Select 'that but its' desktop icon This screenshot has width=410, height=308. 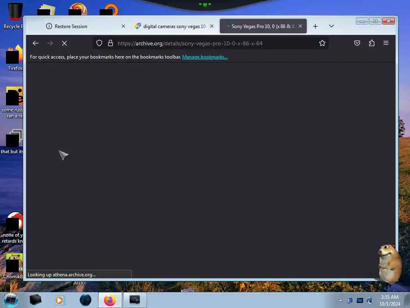12,142
